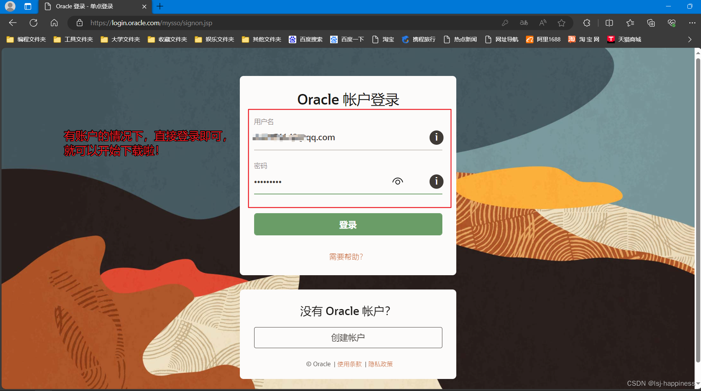701x391 pixels.
Task: Click the address bar URL
Action: coord(151,23)
